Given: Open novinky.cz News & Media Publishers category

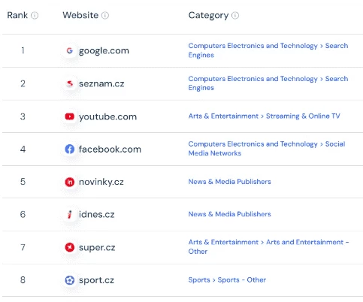Looking at the screenshot, I should [229, 182].
